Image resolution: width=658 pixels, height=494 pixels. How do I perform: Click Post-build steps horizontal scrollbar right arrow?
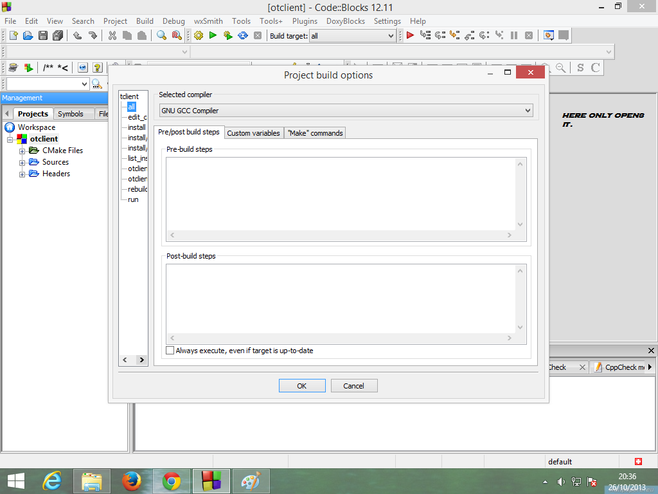[510, 338]
